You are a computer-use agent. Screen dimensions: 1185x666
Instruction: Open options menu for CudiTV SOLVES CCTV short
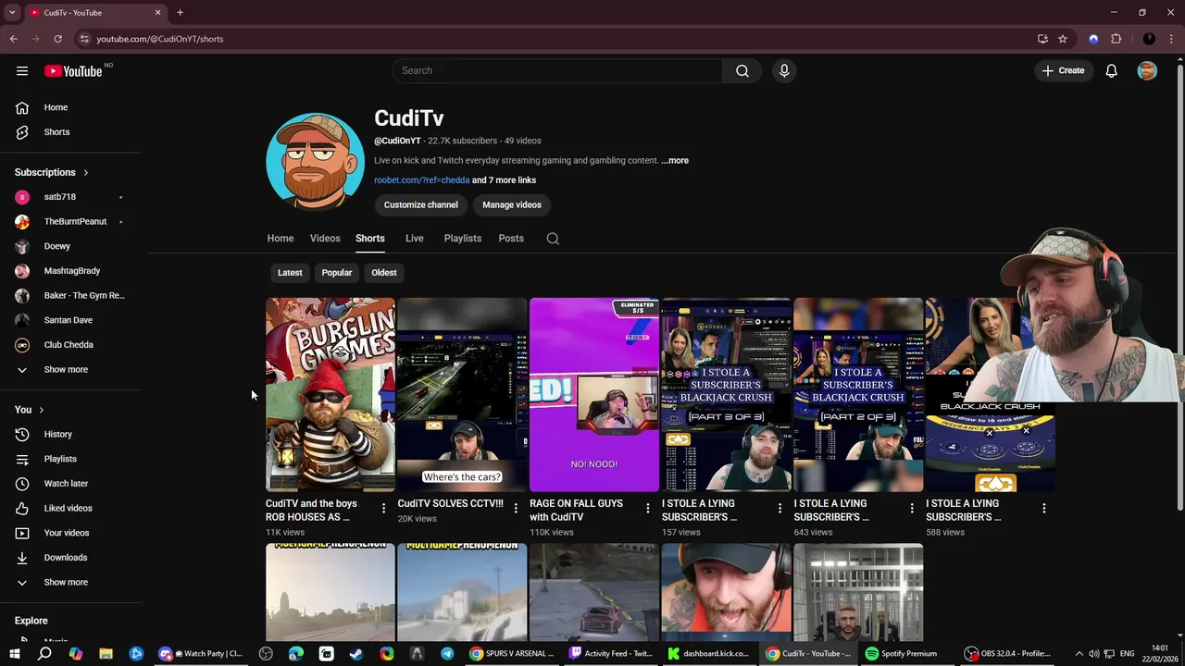[516, 508]
